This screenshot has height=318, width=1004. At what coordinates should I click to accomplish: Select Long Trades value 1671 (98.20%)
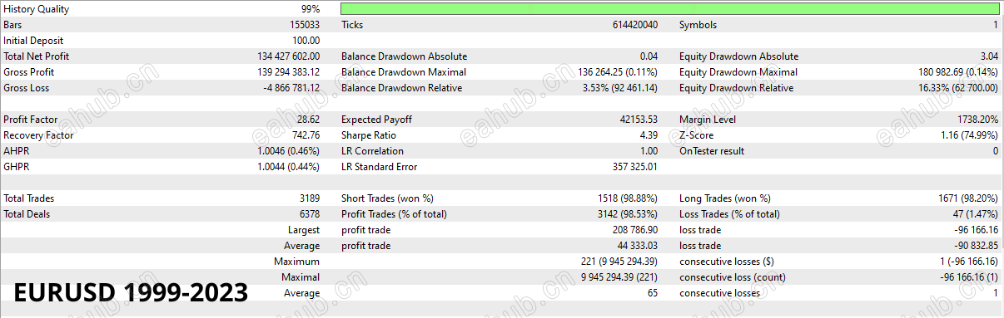point(967,198)
